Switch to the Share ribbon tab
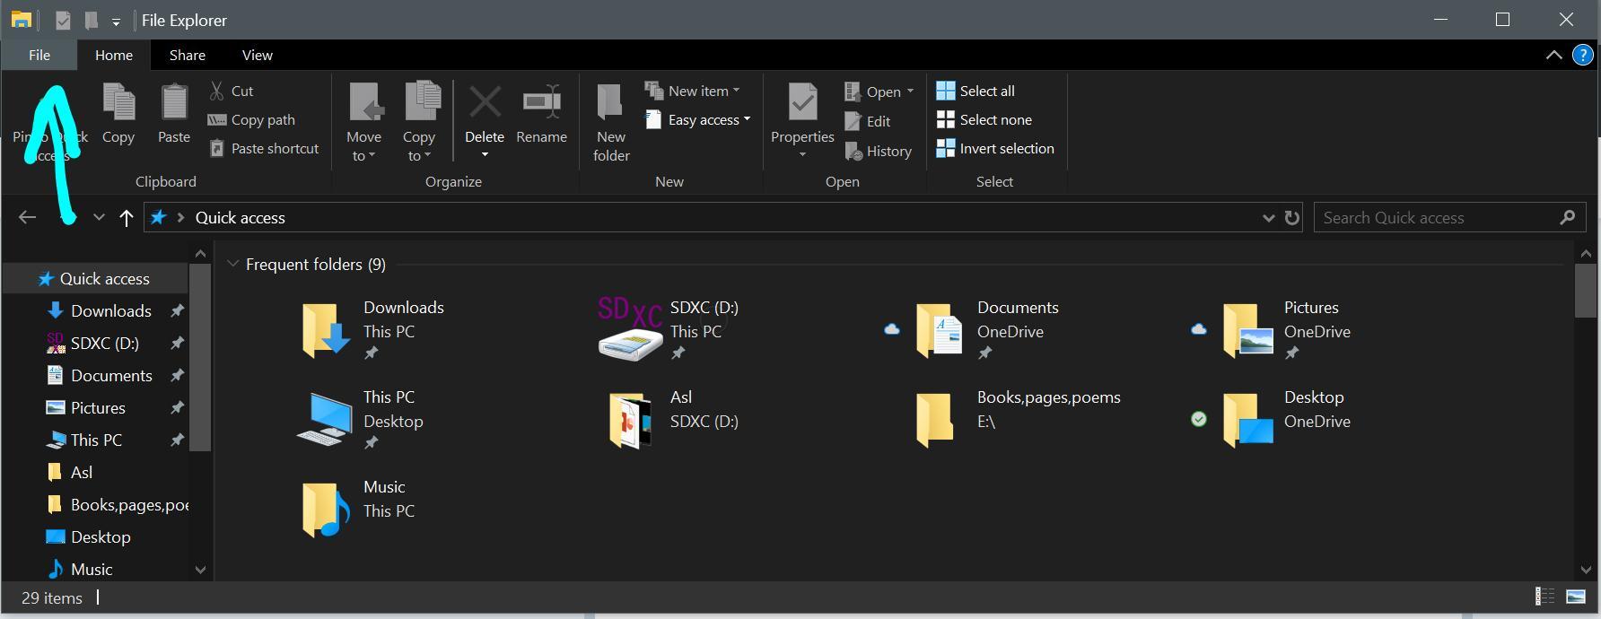The width and height of the screenshot is (1601, 619). pyautogui.click(x=188, y=55)
